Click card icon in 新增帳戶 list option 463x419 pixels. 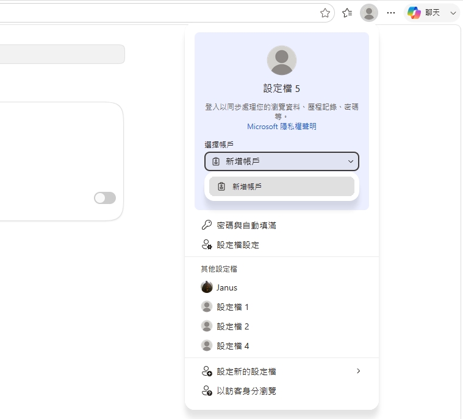point(221,186)
